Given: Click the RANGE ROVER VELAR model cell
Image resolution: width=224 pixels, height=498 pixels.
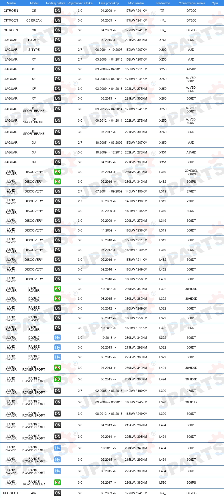Looking at the screenshot, I should [34, 483].
